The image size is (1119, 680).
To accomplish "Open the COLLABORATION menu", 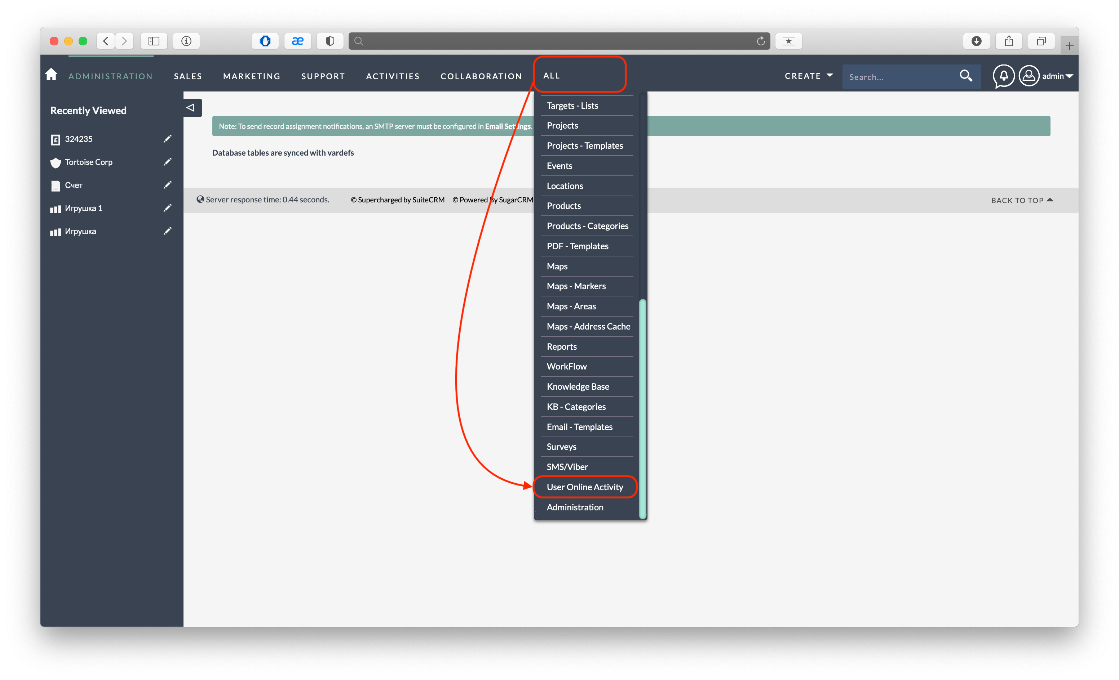I will coord(481,76).
